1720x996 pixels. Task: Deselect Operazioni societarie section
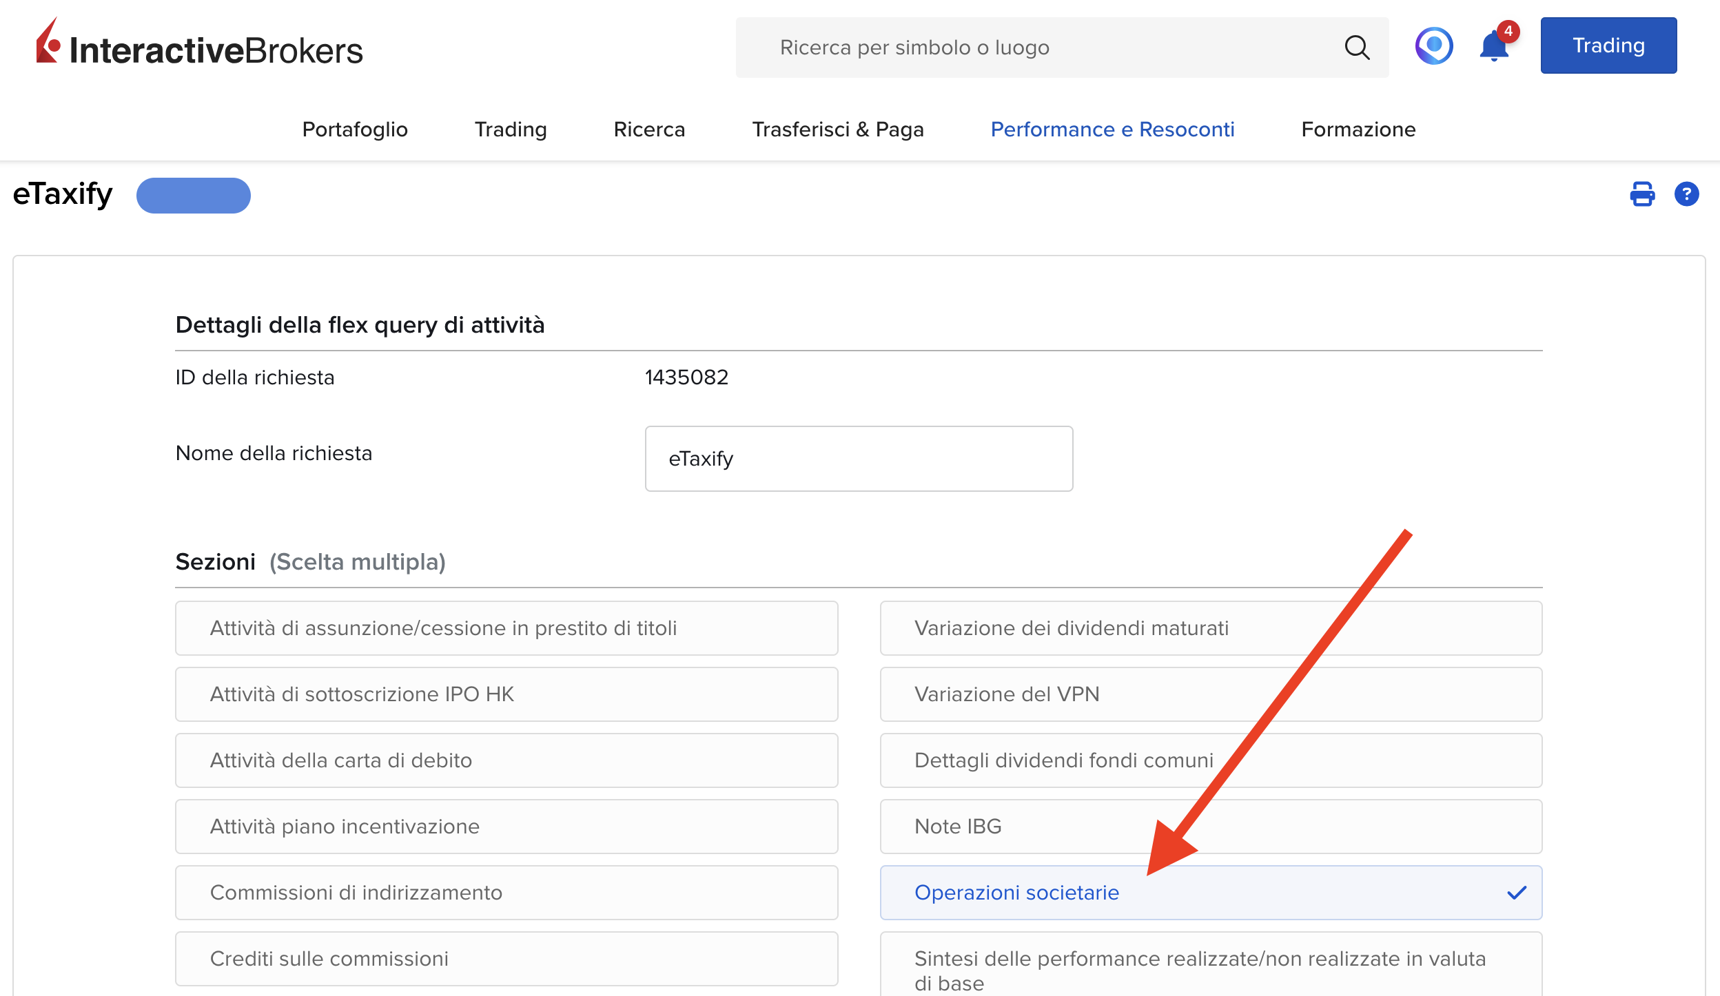(x=1211, y=893)
